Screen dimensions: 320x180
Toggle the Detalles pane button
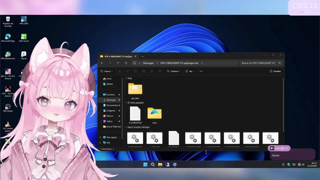pyautogui.click(x=275, y=71)
